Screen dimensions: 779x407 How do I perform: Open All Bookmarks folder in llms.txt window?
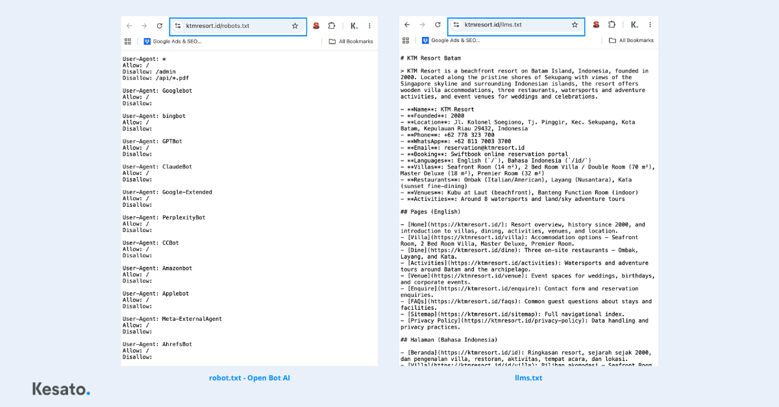(x=631, y=40)
